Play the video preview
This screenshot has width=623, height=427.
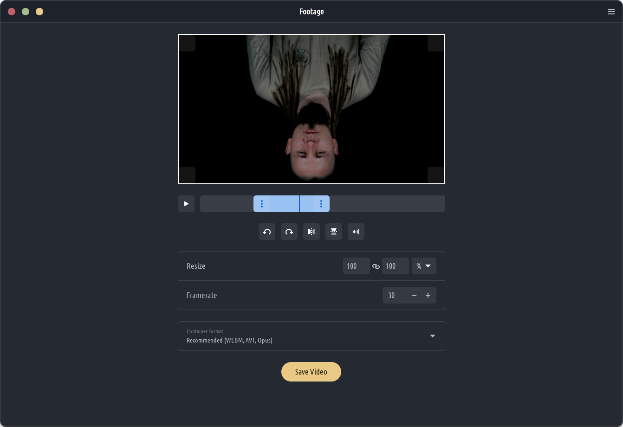(x=186, y=204)
